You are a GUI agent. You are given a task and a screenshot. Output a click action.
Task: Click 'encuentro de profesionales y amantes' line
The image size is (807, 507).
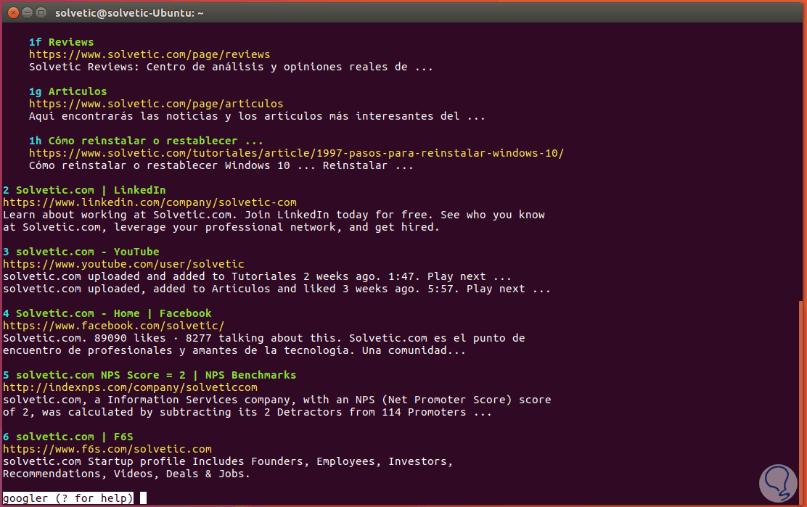click(234, 350)
